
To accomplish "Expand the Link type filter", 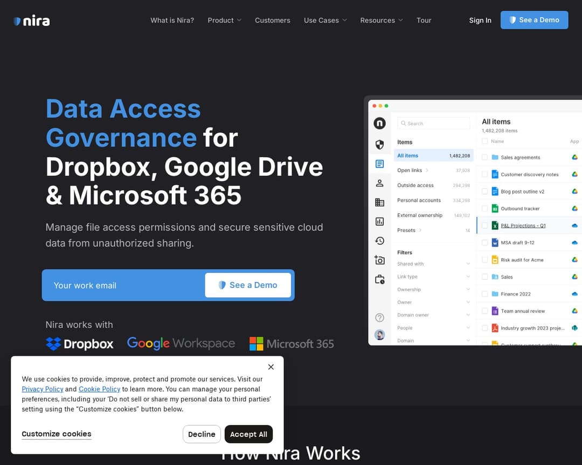I will point(433,277).
